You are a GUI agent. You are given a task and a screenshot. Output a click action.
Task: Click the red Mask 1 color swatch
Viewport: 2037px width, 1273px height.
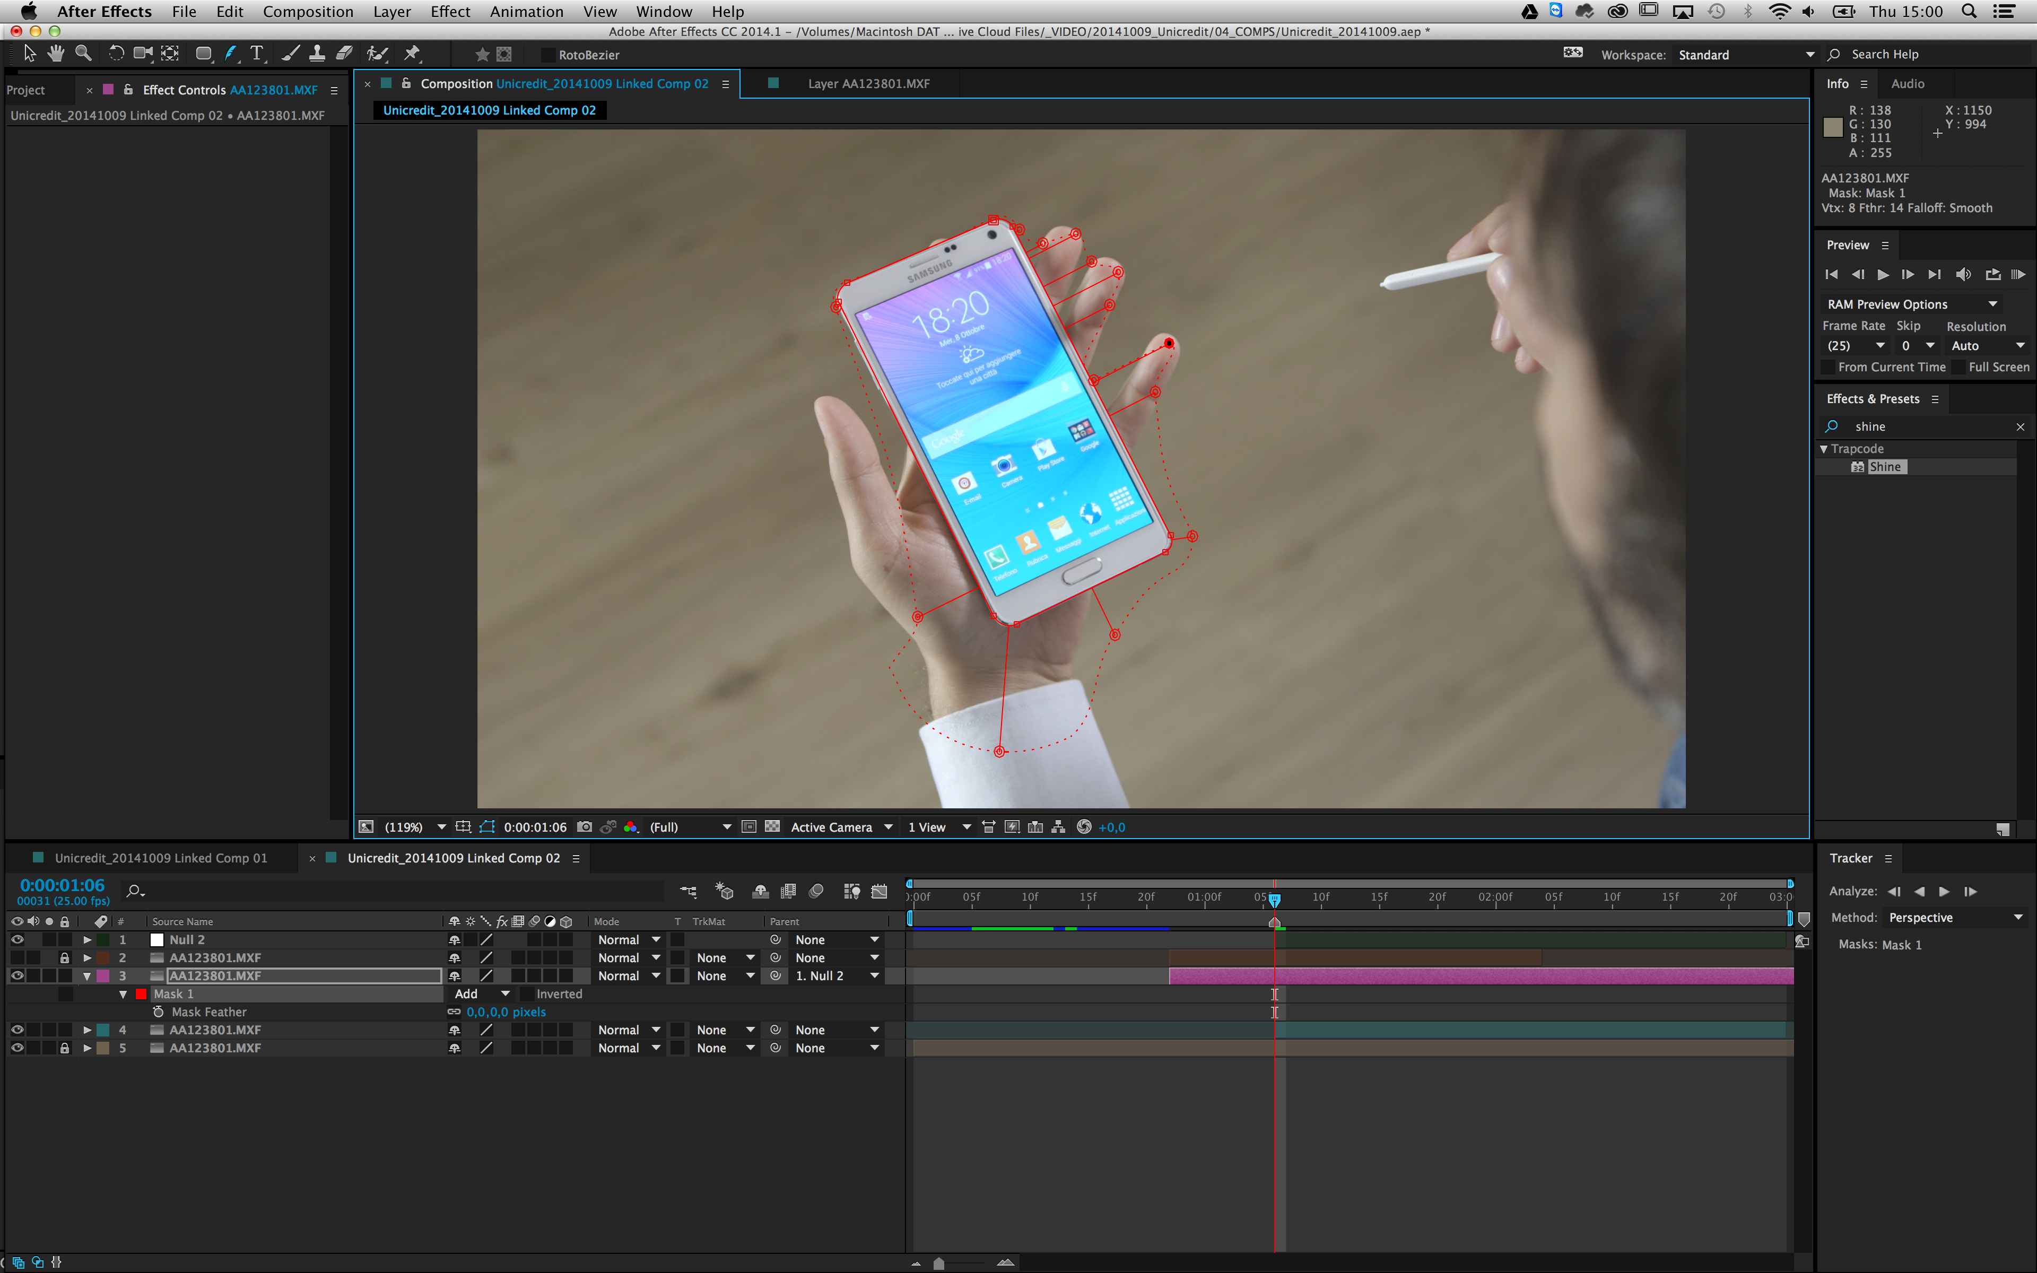141,995
